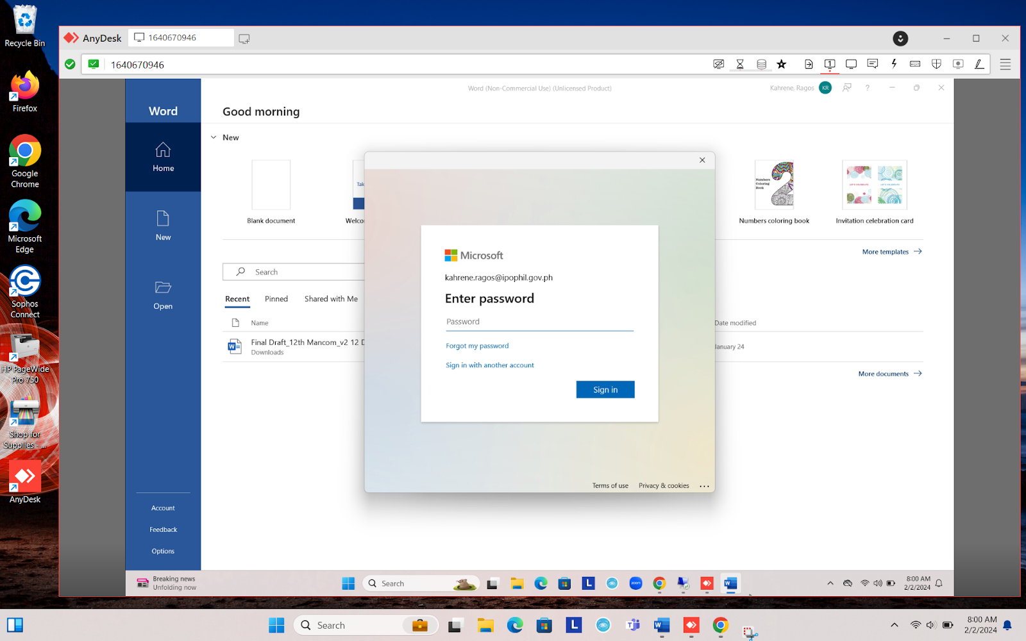1026x641 pixels.
Task: Click the Word start page Search box
Action: (x=294, y=272)
